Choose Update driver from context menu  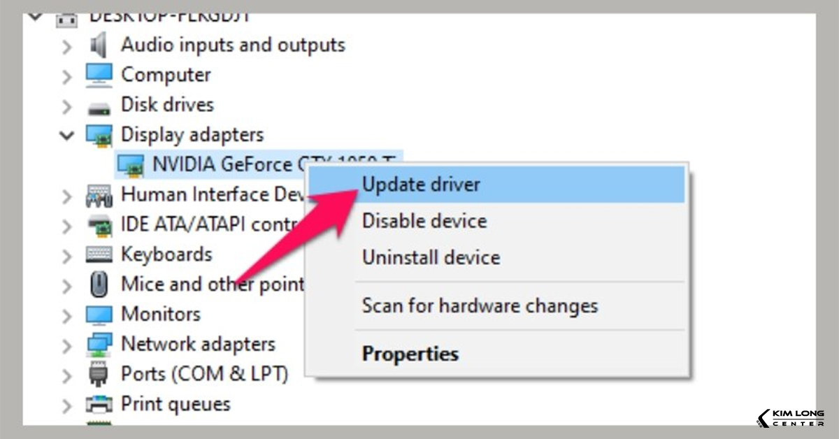pos(421,185)
